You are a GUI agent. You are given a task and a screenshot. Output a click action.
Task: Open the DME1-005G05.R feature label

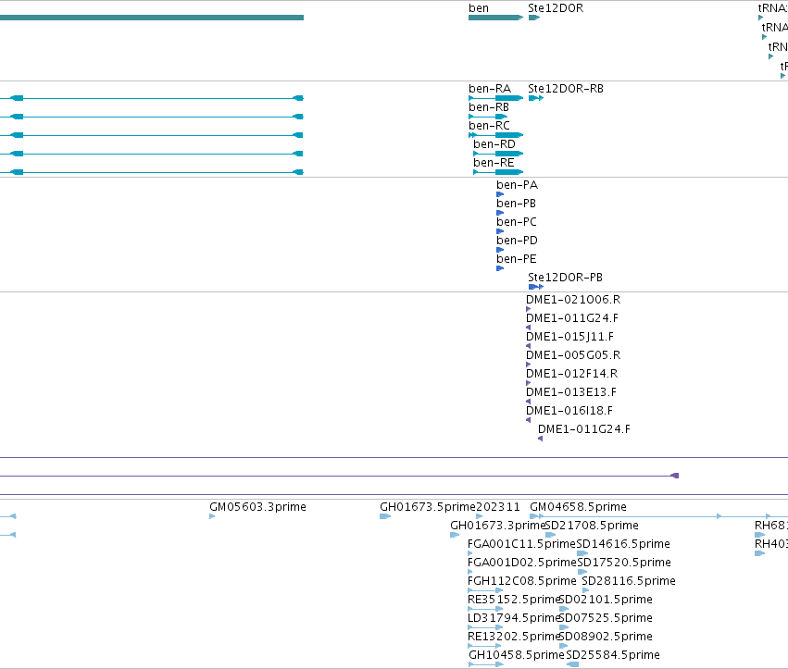tap(573, 355)
